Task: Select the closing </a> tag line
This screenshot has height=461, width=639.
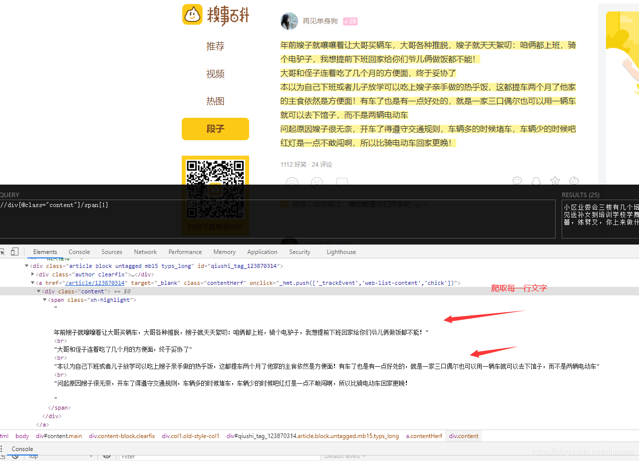Action: pyautogui.click(x=42, y=425)
